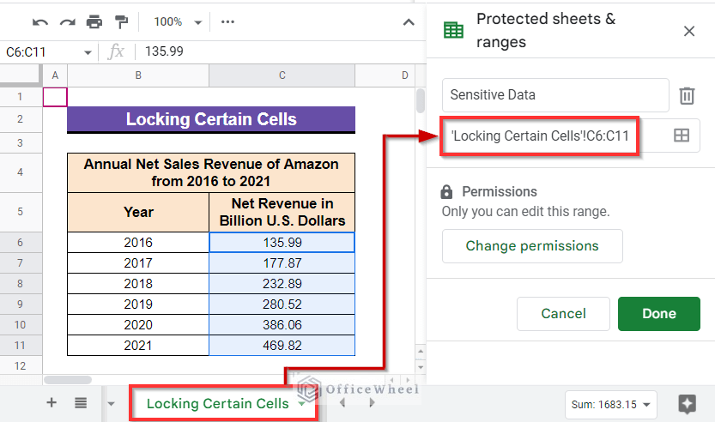Select column B header

coord(138,75)
